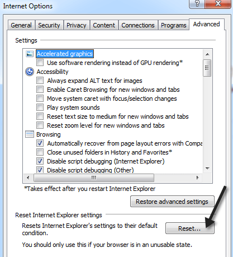Click the help question mark button
The image size is (233, 257).
click(x=197, y=3)
